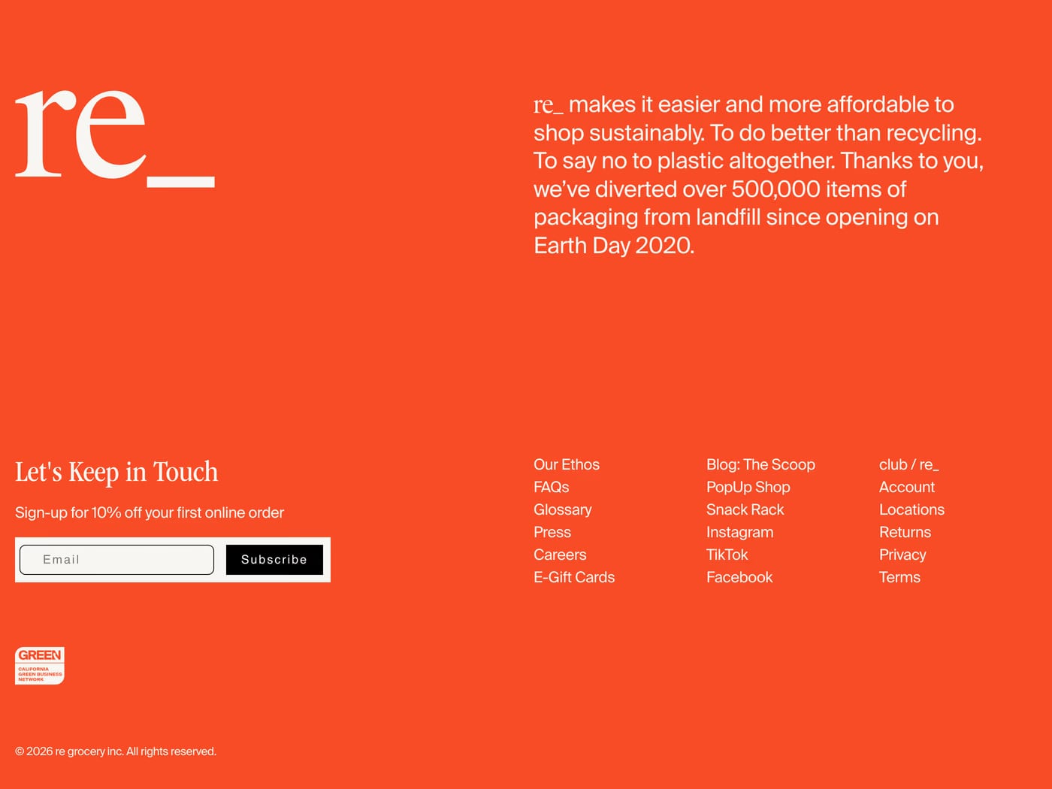Go to the Account link

907,487
